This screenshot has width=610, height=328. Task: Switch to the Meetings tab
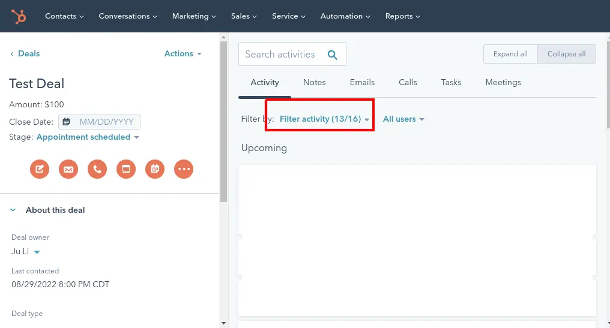click(x=503, y=82)
